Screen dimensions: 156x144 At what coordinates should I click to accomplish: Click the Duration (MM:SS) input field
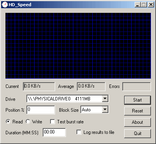pos(54,132)
